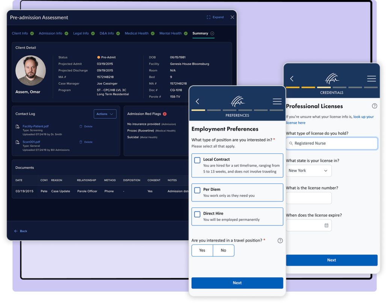Open the hamburger menu on the Preferences screen
The width and height of the screenshot is (387, 303).
[x=277, y=101]
